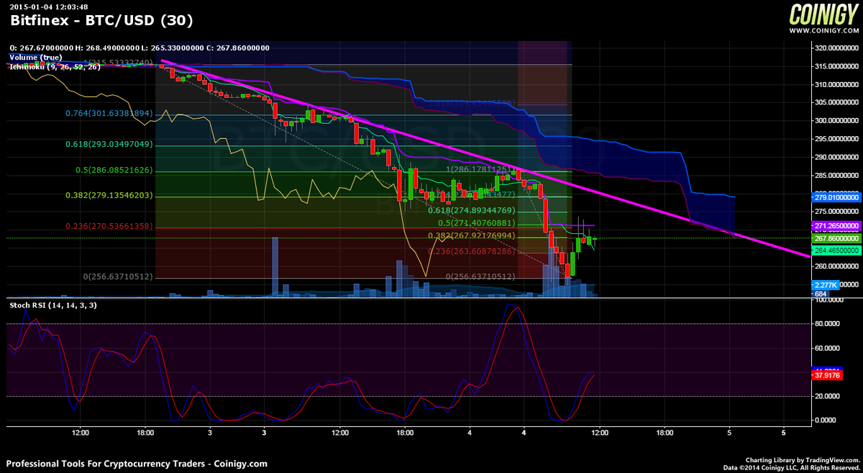Click the 0.382(267.92176994) Fibonacci label

472,235
